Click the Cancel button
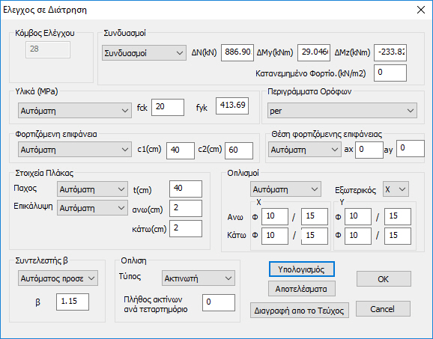433x339 pixels. click(x=383, y=308)
